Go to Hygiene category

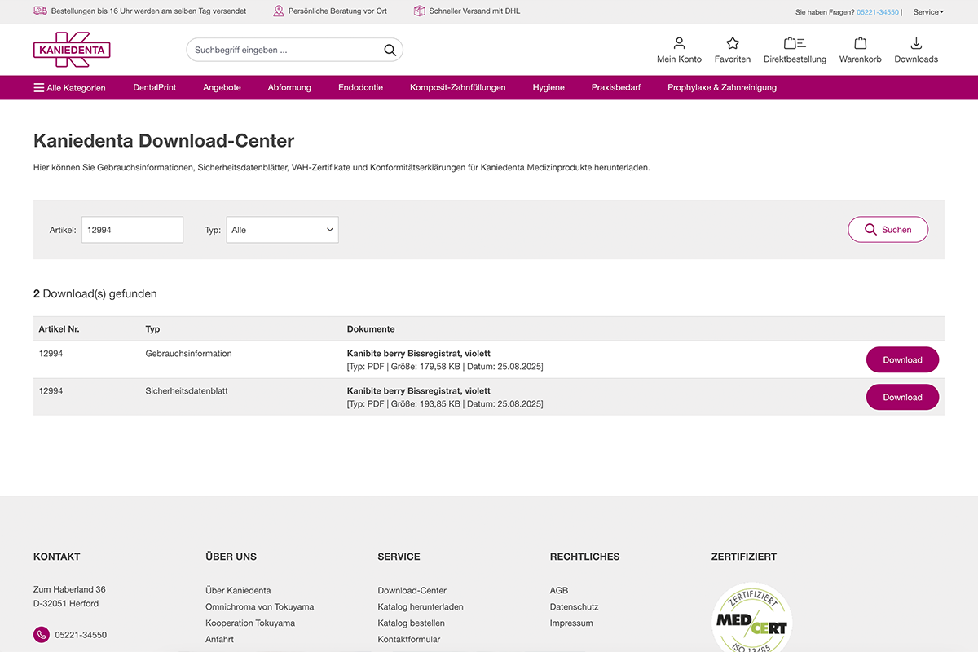coord(548,87)
